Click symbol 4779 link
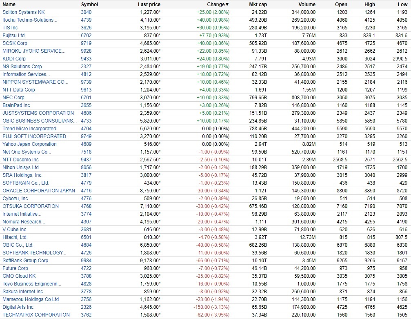 tap(86, 183)
